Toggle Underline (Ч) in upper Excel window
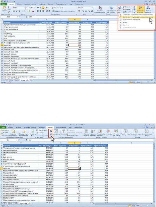156x207 pixels. 19,11
